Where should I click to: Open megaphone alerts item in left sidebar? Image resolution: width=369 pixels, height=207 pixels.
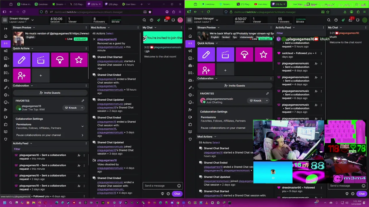[x=5, y=51]
